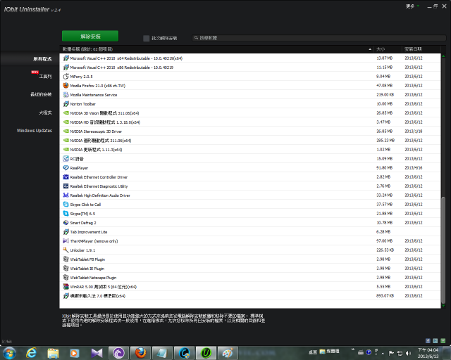
Task: Select the WebTablet IE Plugin row
Action: coord(250,269)
